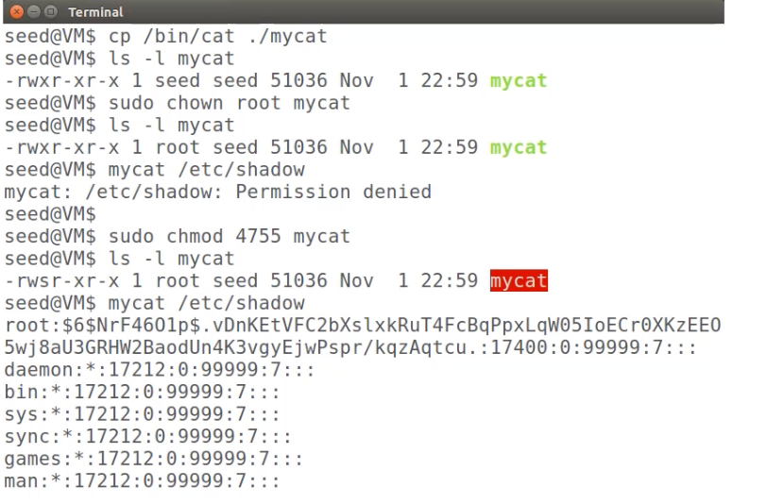Click the games shadow entry line

[x=154, y=459]
